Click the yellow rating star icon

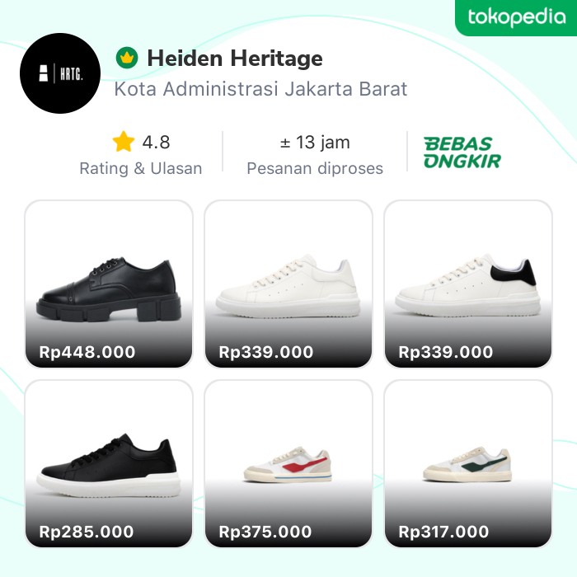124,143
